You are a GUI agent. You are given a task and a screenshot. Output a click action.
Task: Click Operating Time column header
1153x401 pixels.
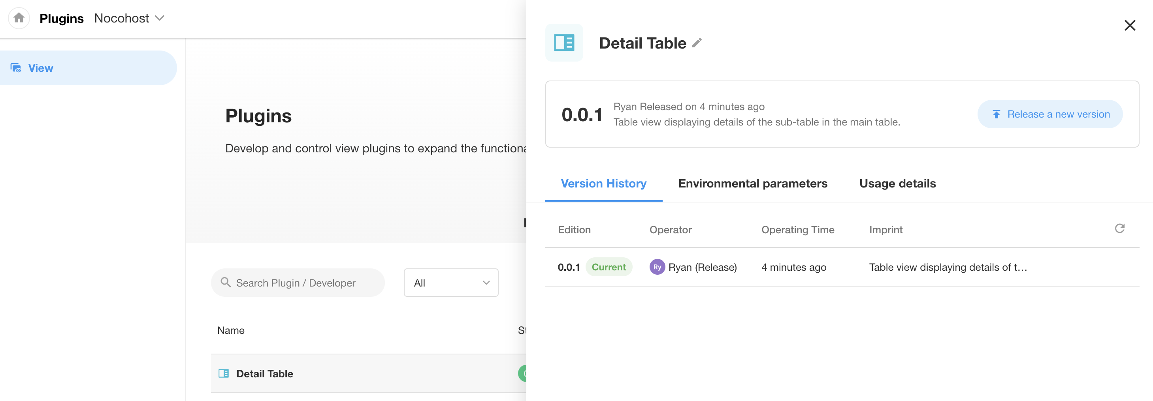[798, 229]
